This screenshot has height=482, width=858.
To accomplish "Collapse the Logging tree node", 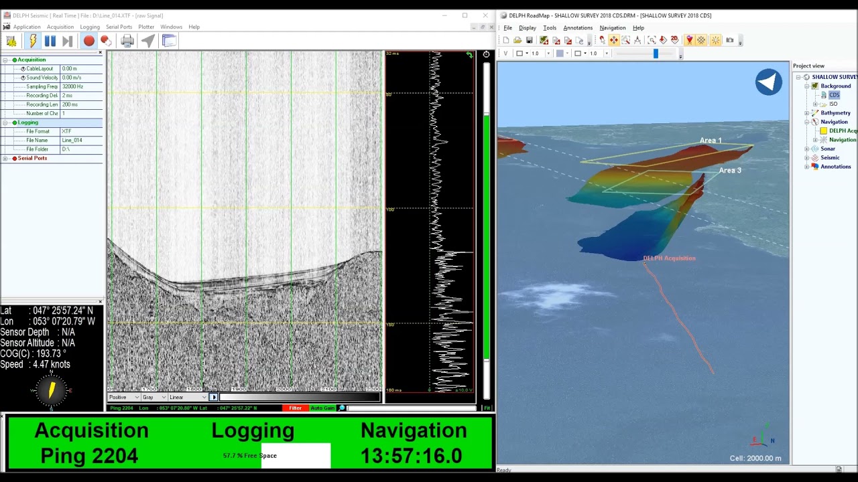I will click(5, 123).
